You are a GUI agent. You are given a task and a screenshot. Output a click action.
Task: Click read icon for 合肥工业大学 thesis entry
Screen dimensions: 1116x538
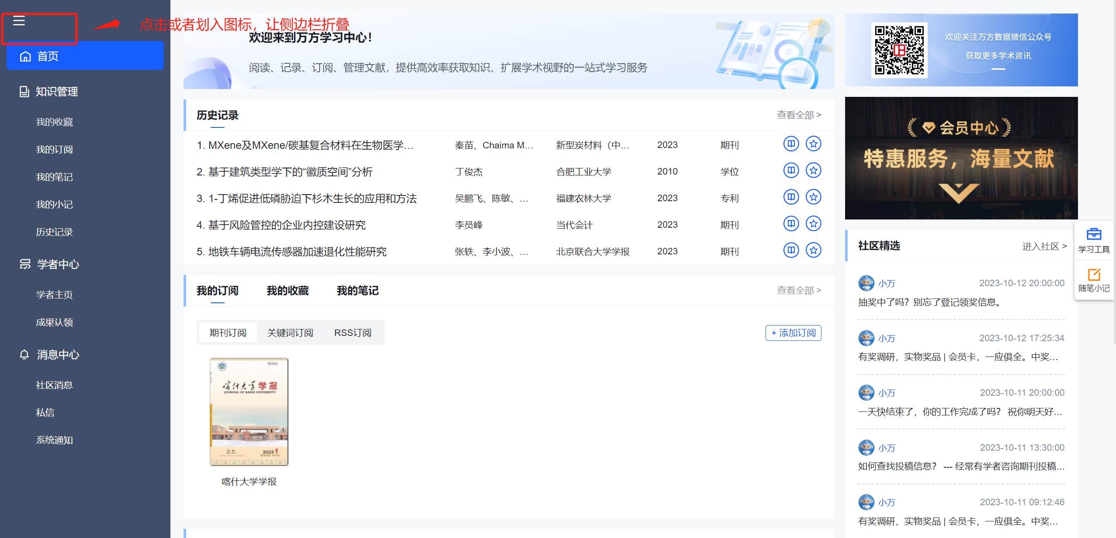click(x=791, y=171)
